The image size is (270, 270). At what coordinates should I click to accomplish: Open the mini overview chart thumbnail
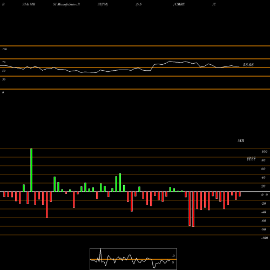click(x=133, y=259)
